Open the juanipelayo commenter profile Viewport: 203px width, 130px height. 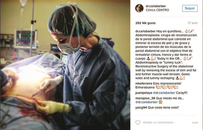(144, 93)
